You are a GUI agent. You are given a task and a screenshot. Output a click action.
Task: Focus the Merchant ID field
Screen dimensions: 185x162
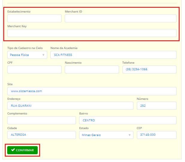pos(121,18)
